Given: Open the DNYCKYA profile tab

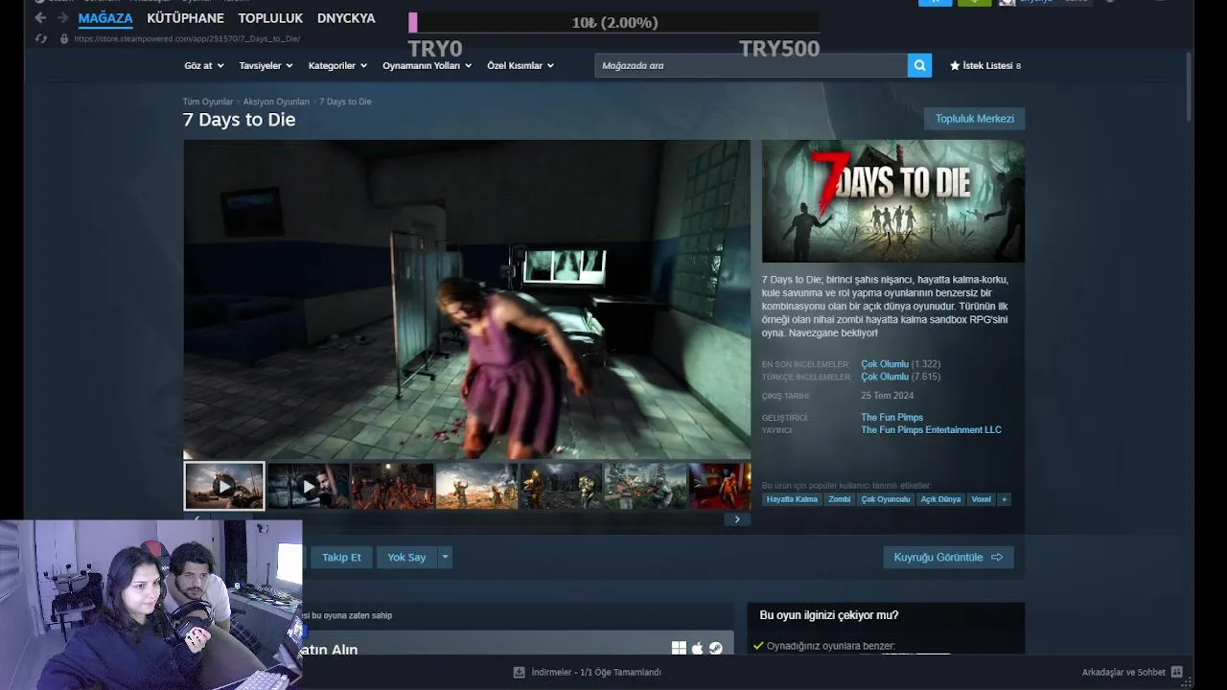Looking at the screenshot, I should pos(346,18).
